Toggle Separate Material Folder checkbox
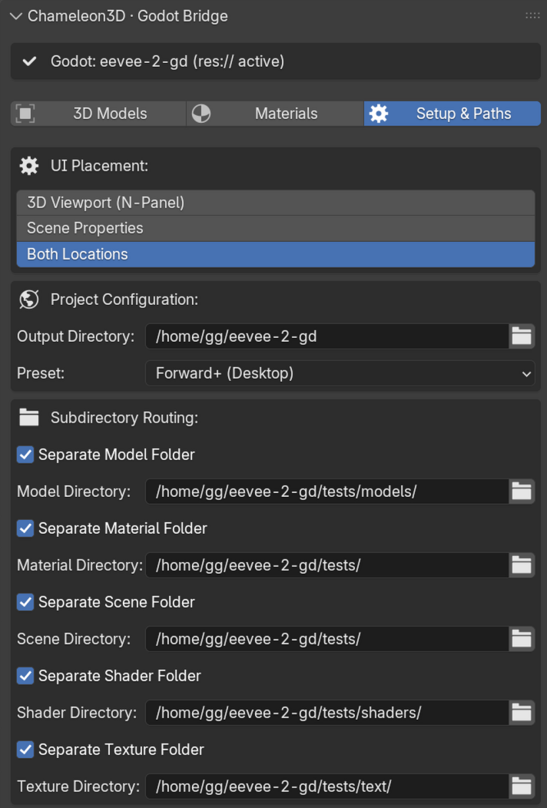The image size is (547, 808). [25, 528]
